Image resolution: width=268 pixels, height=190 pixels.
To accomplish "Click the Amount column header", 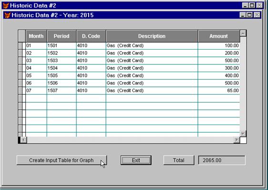I will coord(219,36).
